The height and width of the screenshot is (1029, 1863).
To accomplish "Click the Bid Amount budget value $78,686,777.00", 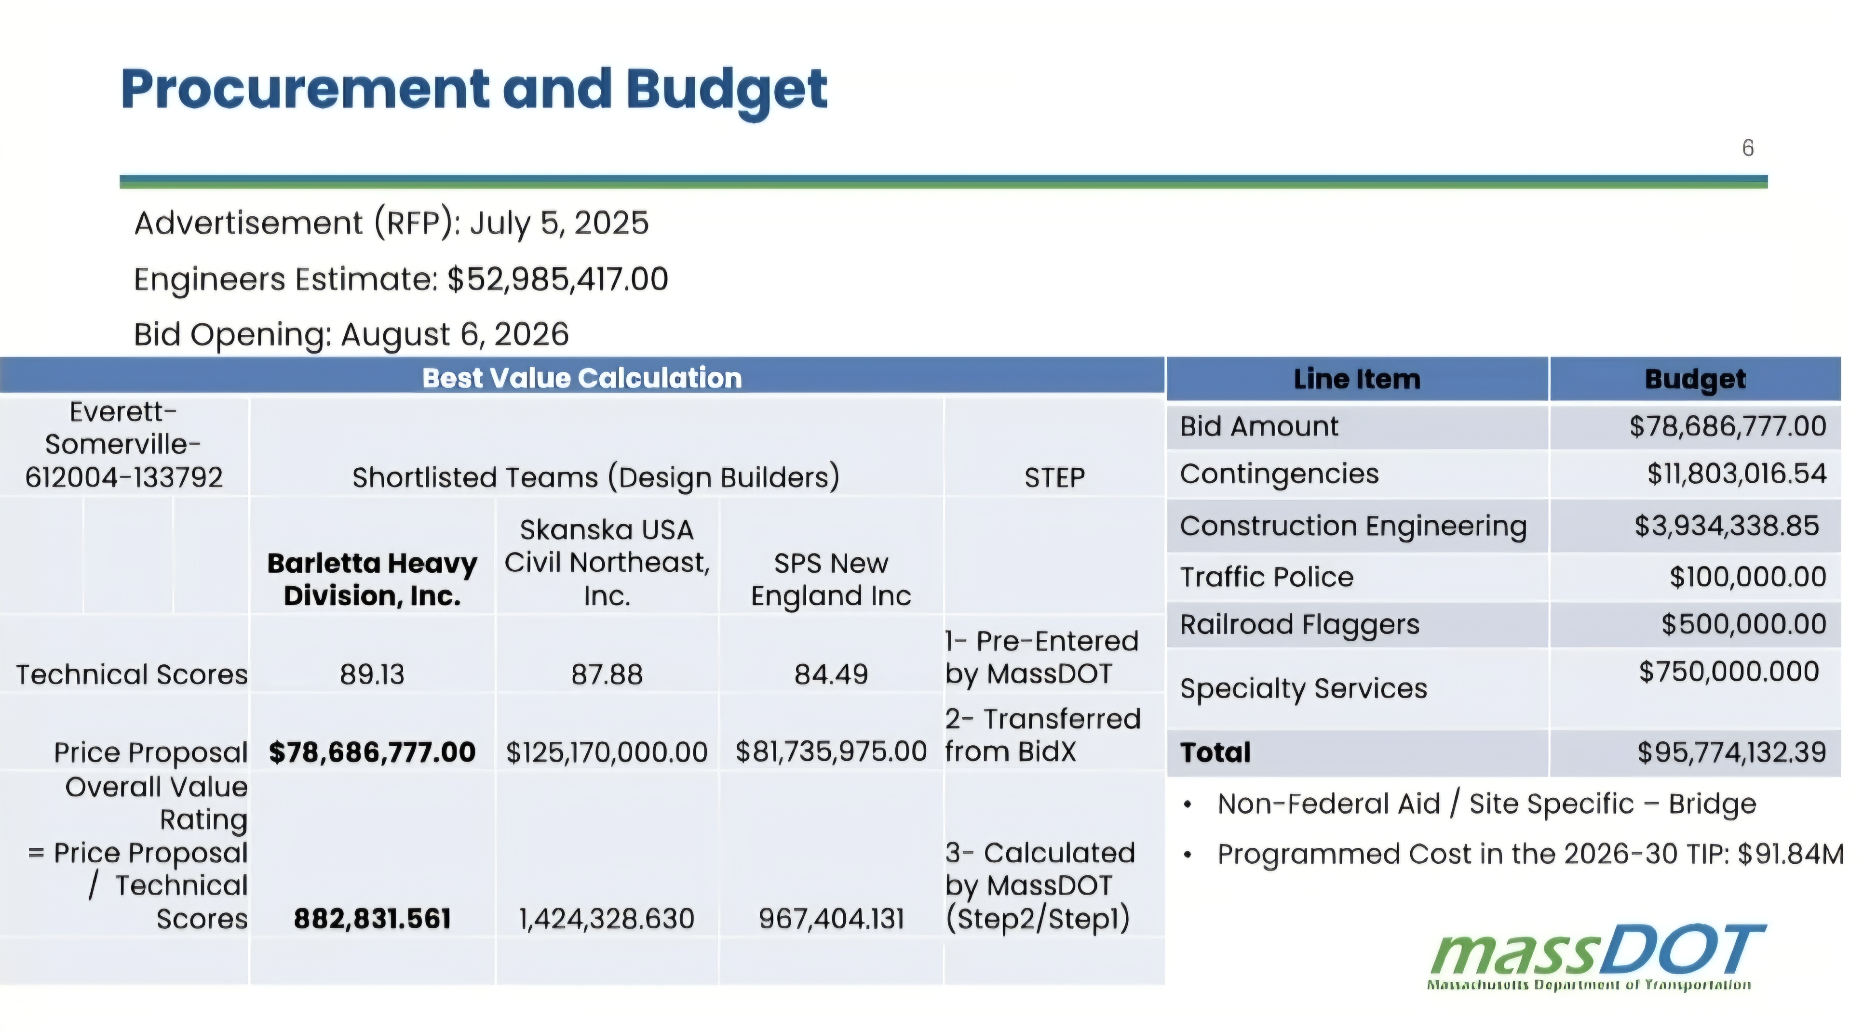I will (1728, 426).
